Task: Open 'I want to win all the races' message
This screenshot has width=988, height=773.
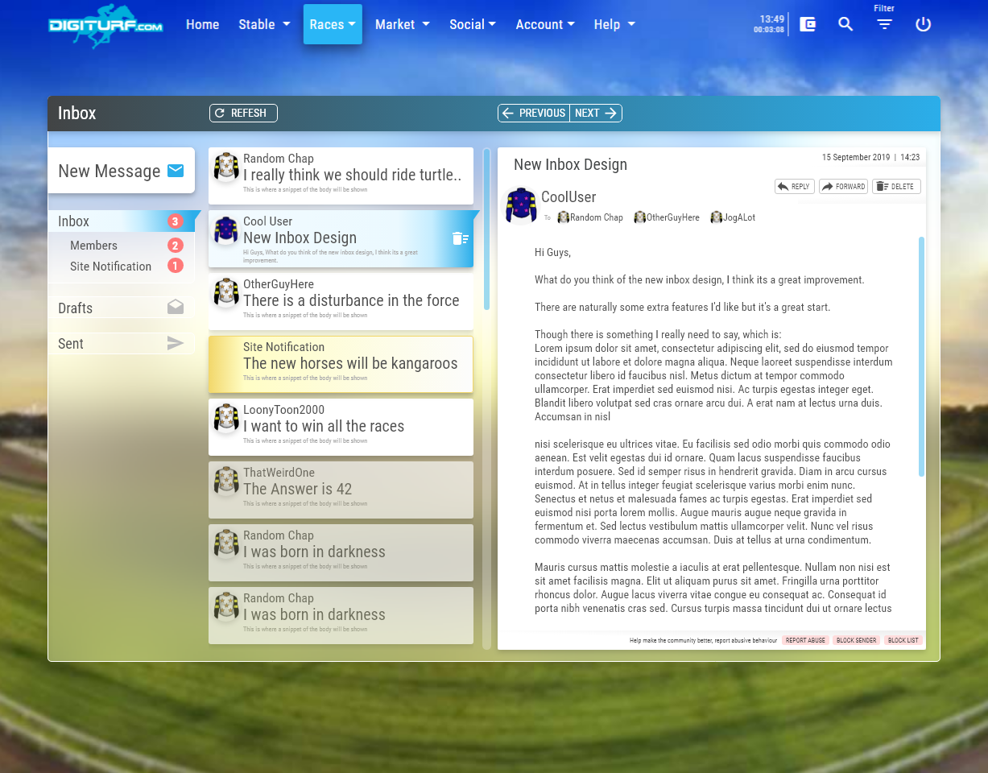Action: click(x=341, y=427)
